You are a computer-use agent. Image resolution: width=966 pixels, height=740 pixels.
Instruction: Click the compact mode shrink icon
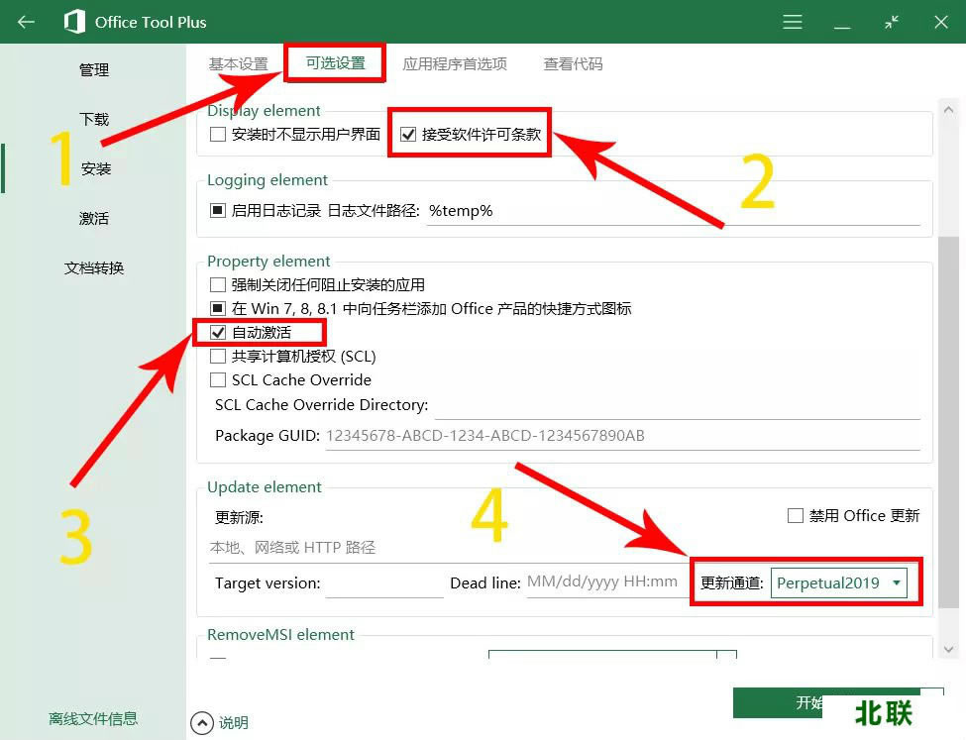[892, 22]
